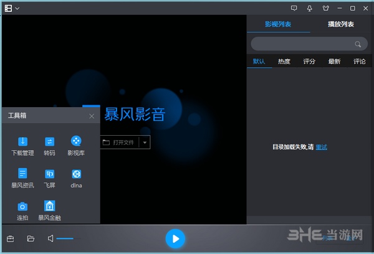Screen dimensions: 374x254
Task: Click the Open File button (打开文件)
Action: [119, 143]
